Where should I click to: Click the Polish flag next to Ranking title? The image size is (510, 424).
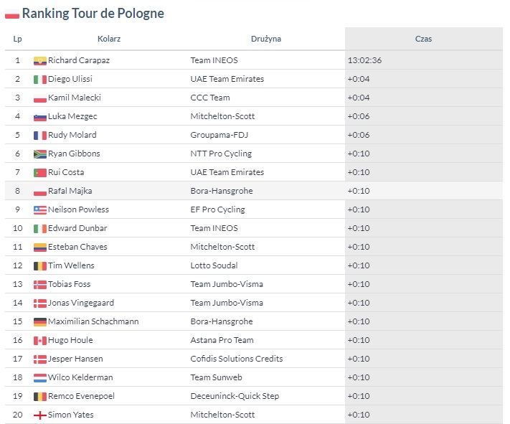point(12,14)
